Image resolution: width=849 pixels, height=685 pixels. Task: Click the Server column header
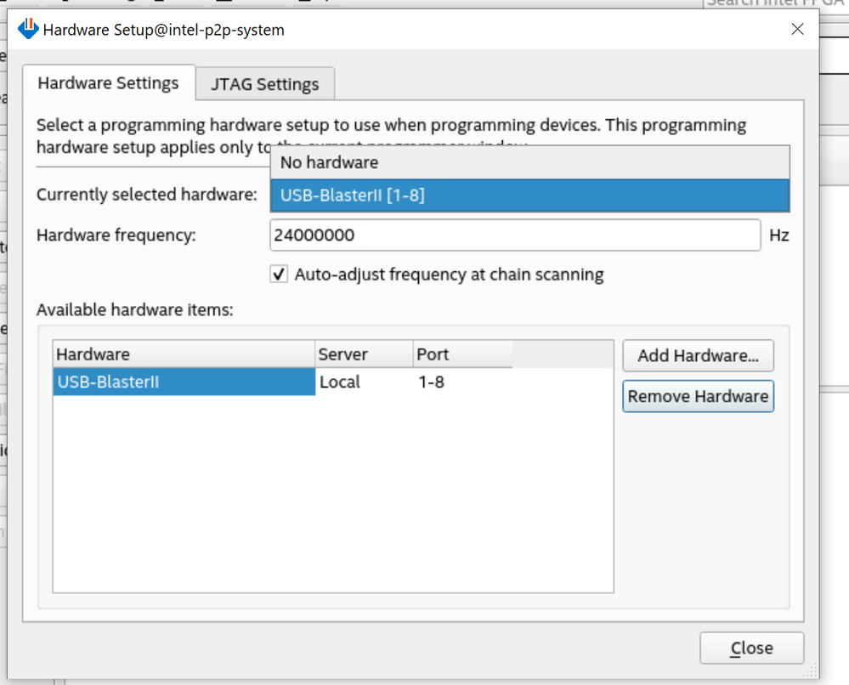point(364,354)
